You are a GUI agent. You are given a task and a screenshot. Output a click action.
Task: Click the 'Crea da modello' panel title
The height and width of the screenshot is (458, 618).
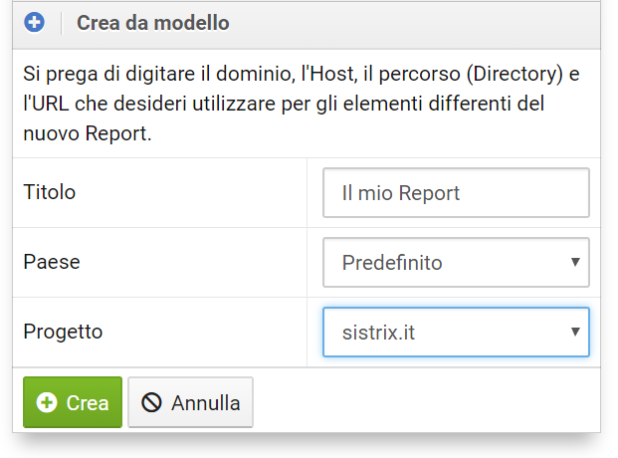[x=152, y=23]
